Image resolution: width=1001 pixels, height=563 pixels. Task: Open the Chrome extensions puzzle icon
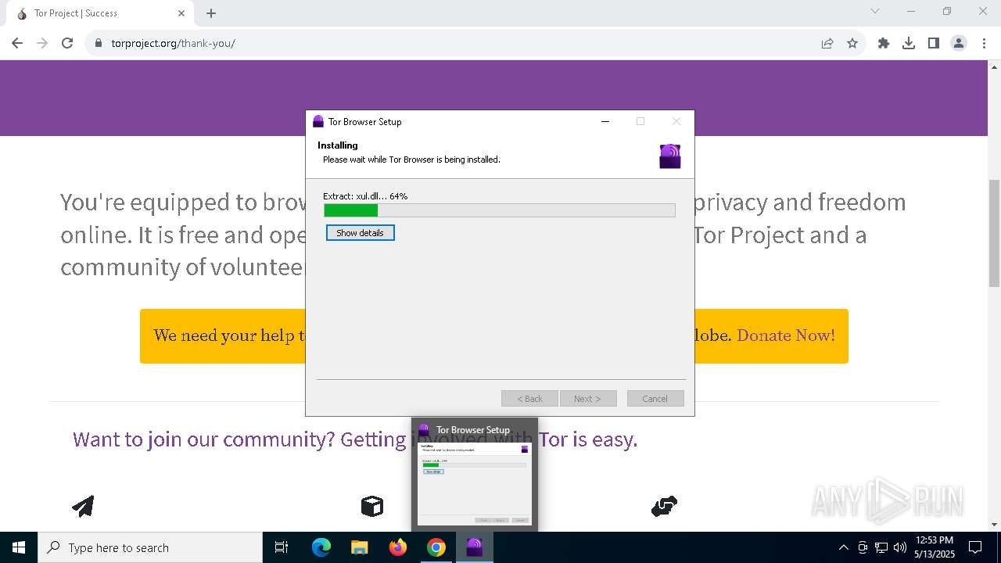[x=884, y=43]
